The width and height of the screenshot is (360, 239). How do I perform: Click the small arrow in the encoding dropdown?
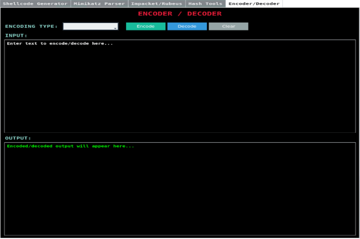pos(115,27)
